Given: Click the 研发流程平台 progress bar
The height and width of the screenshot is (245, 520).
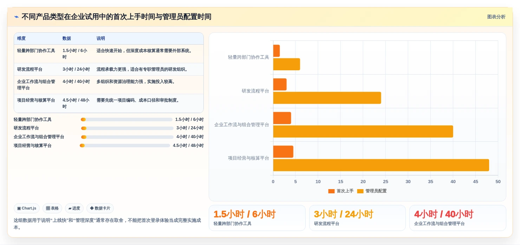Looking at the screenshot, I should (x=127, y=128).
